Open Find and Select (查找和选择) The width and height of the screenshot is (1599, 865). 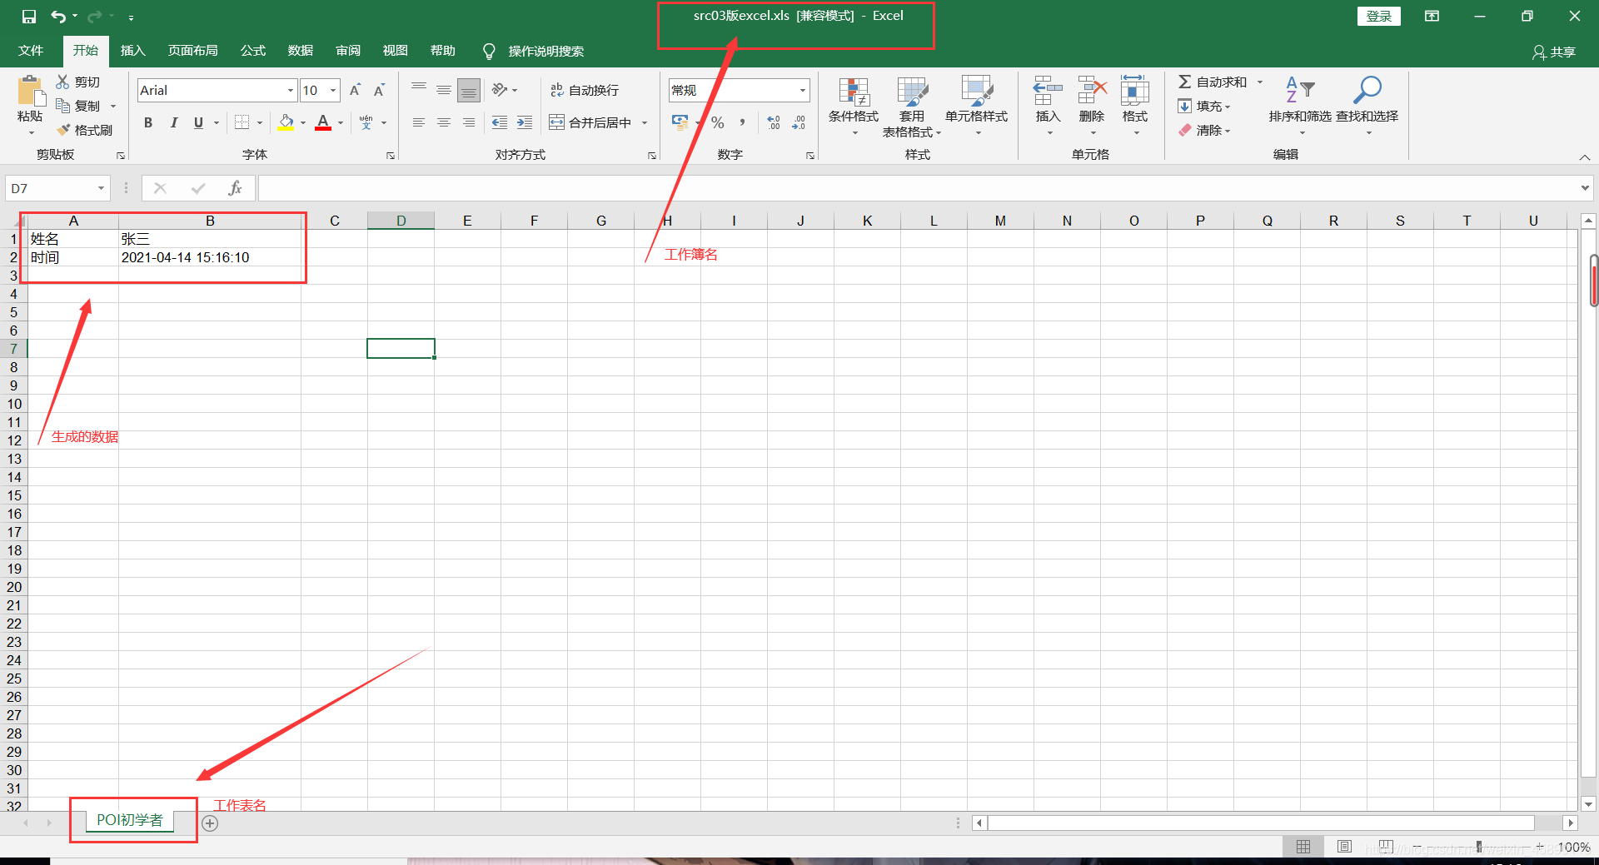point(1367,107)
